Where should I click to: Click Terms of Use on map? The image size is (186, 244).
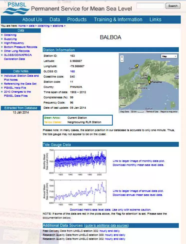coord(152,112)
